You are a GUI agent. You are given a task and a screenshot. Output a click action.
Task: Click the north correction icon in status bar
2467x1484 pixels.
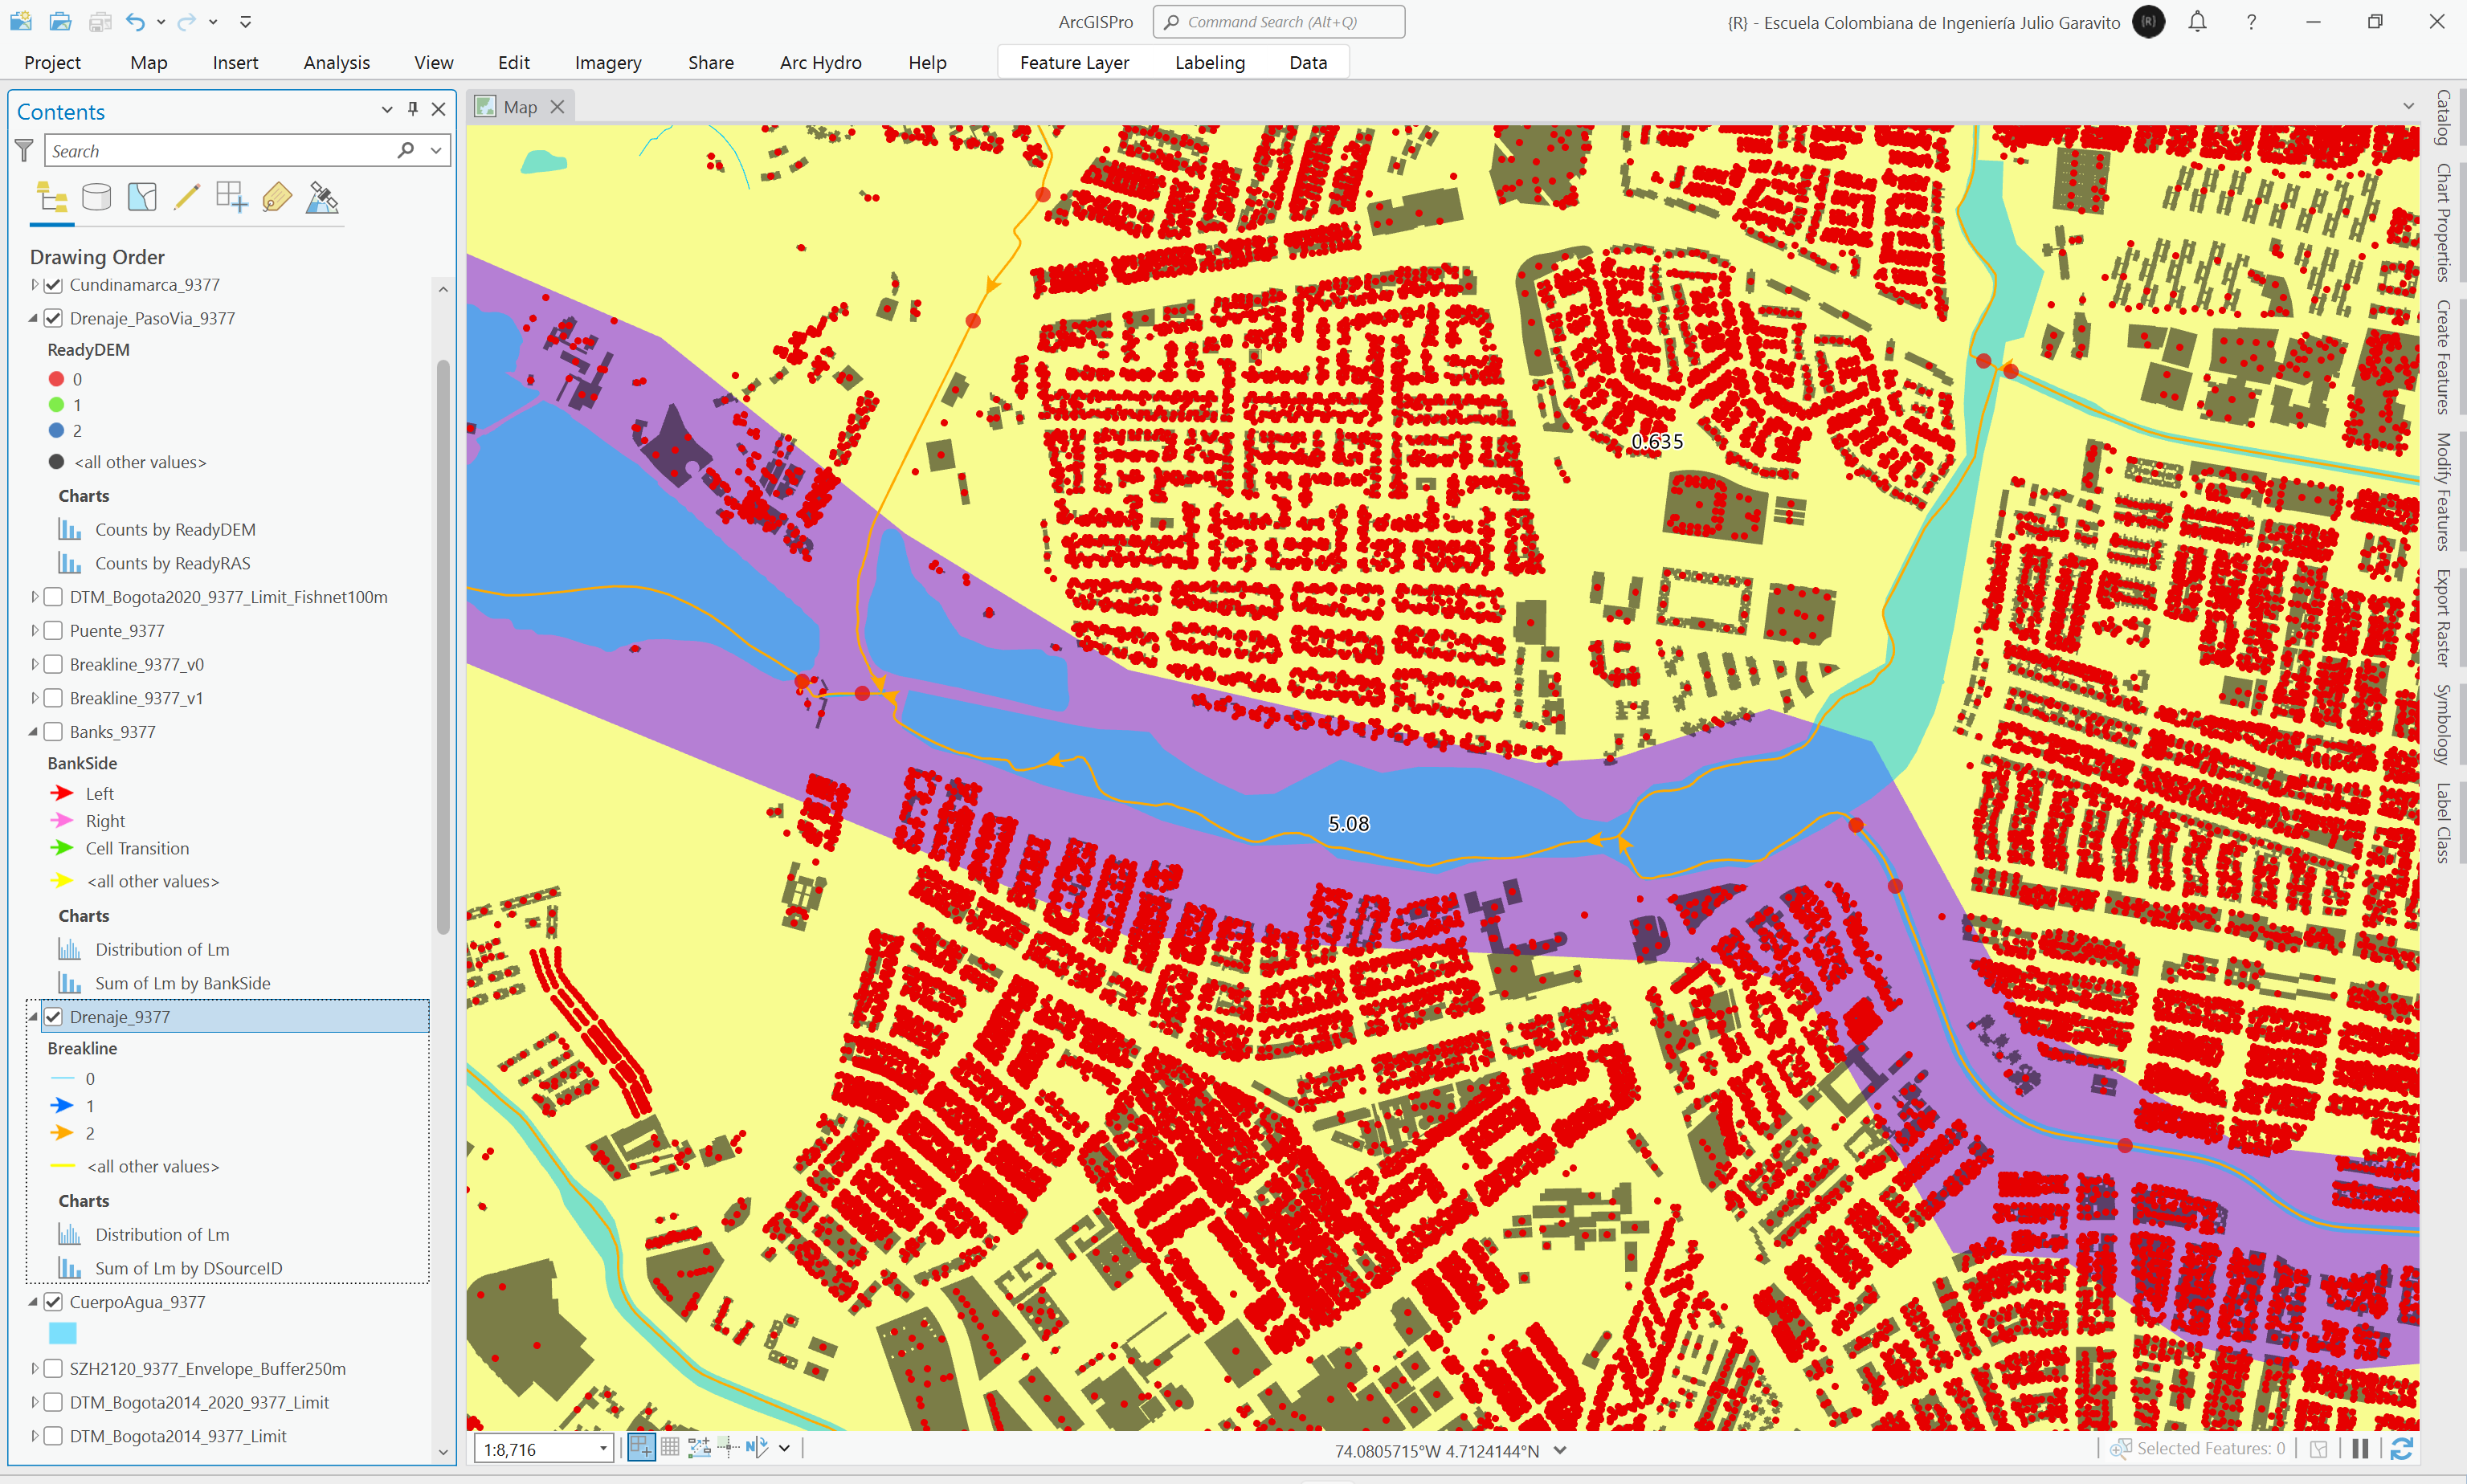coord(758,1447)
